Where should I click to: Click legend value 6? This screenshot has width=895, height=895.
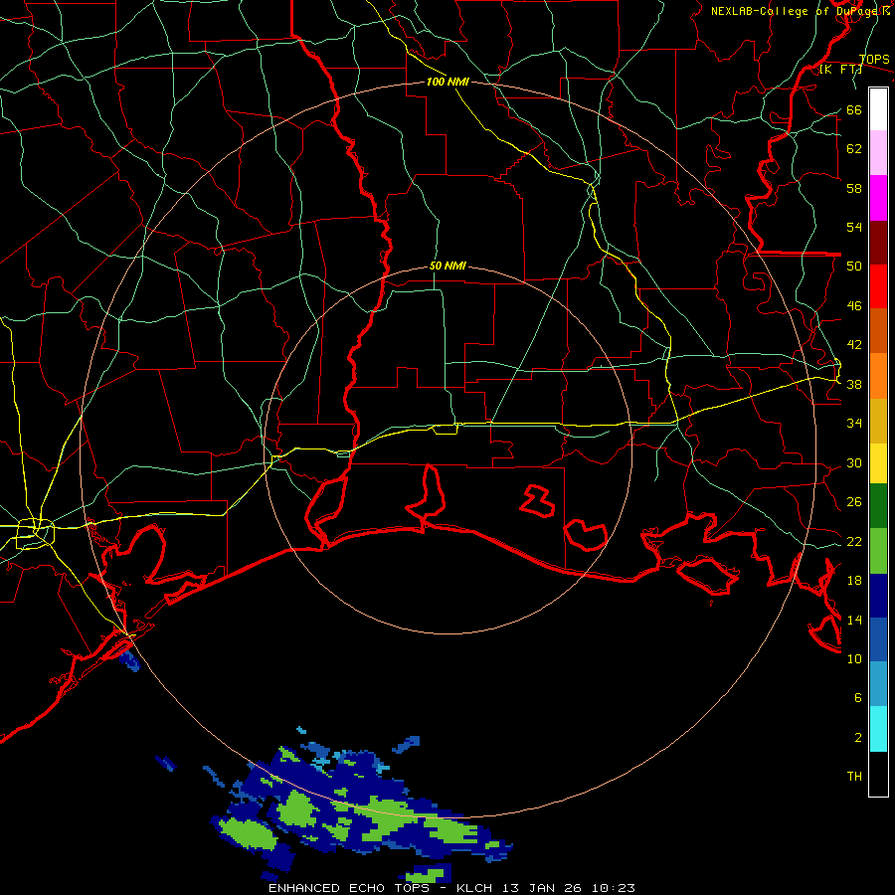(858, 697)
